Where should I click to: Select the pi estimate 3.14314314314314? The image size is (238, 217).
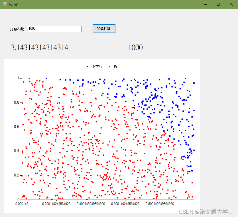40,47
